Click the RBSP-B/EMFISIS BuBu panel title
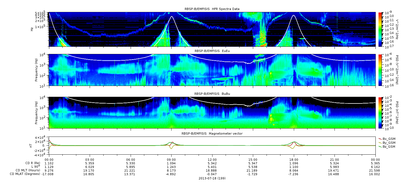The image size is (403, 183). pyautogui.click(x=212, y=94)
